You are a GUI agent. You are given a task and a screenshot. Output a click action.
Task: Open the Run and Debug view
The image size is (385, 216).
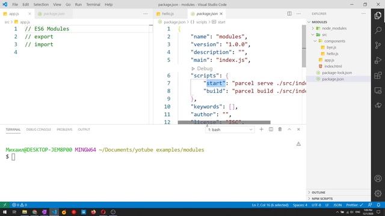[x=378, y=60]
